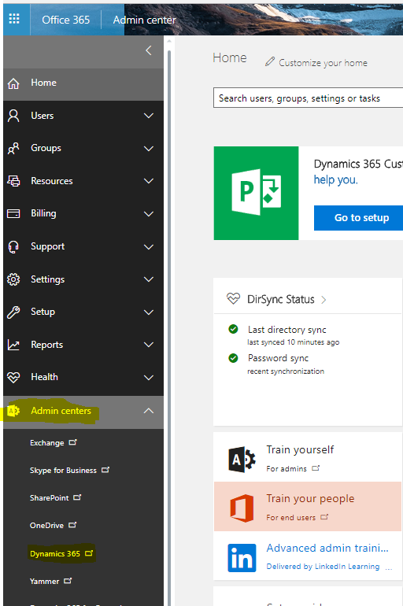Screen dimensions: 403x606
Task: Expand the Setup menu chevron
Action: [x=149, y=312]
